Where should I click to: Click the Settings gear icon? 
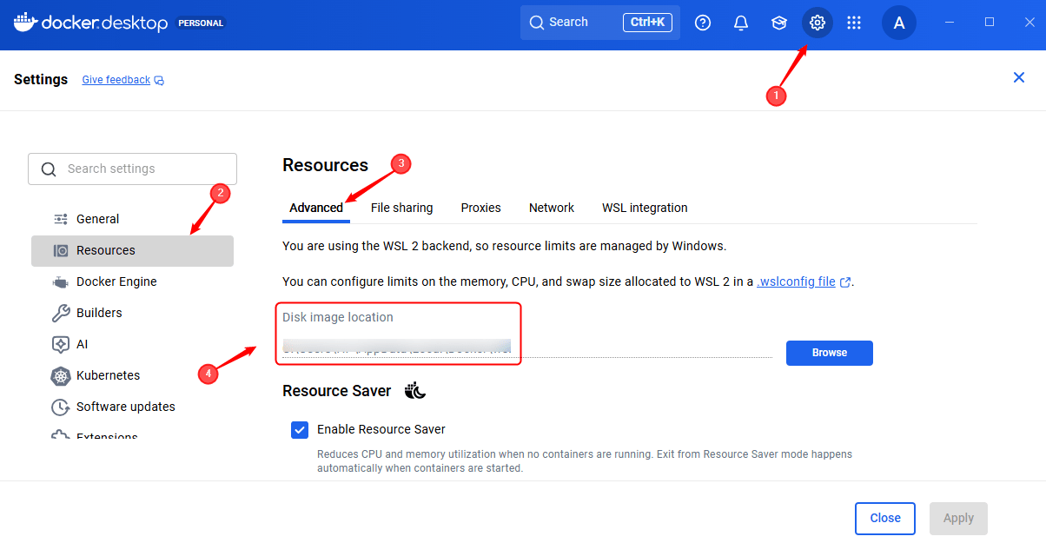click(817, 23)
